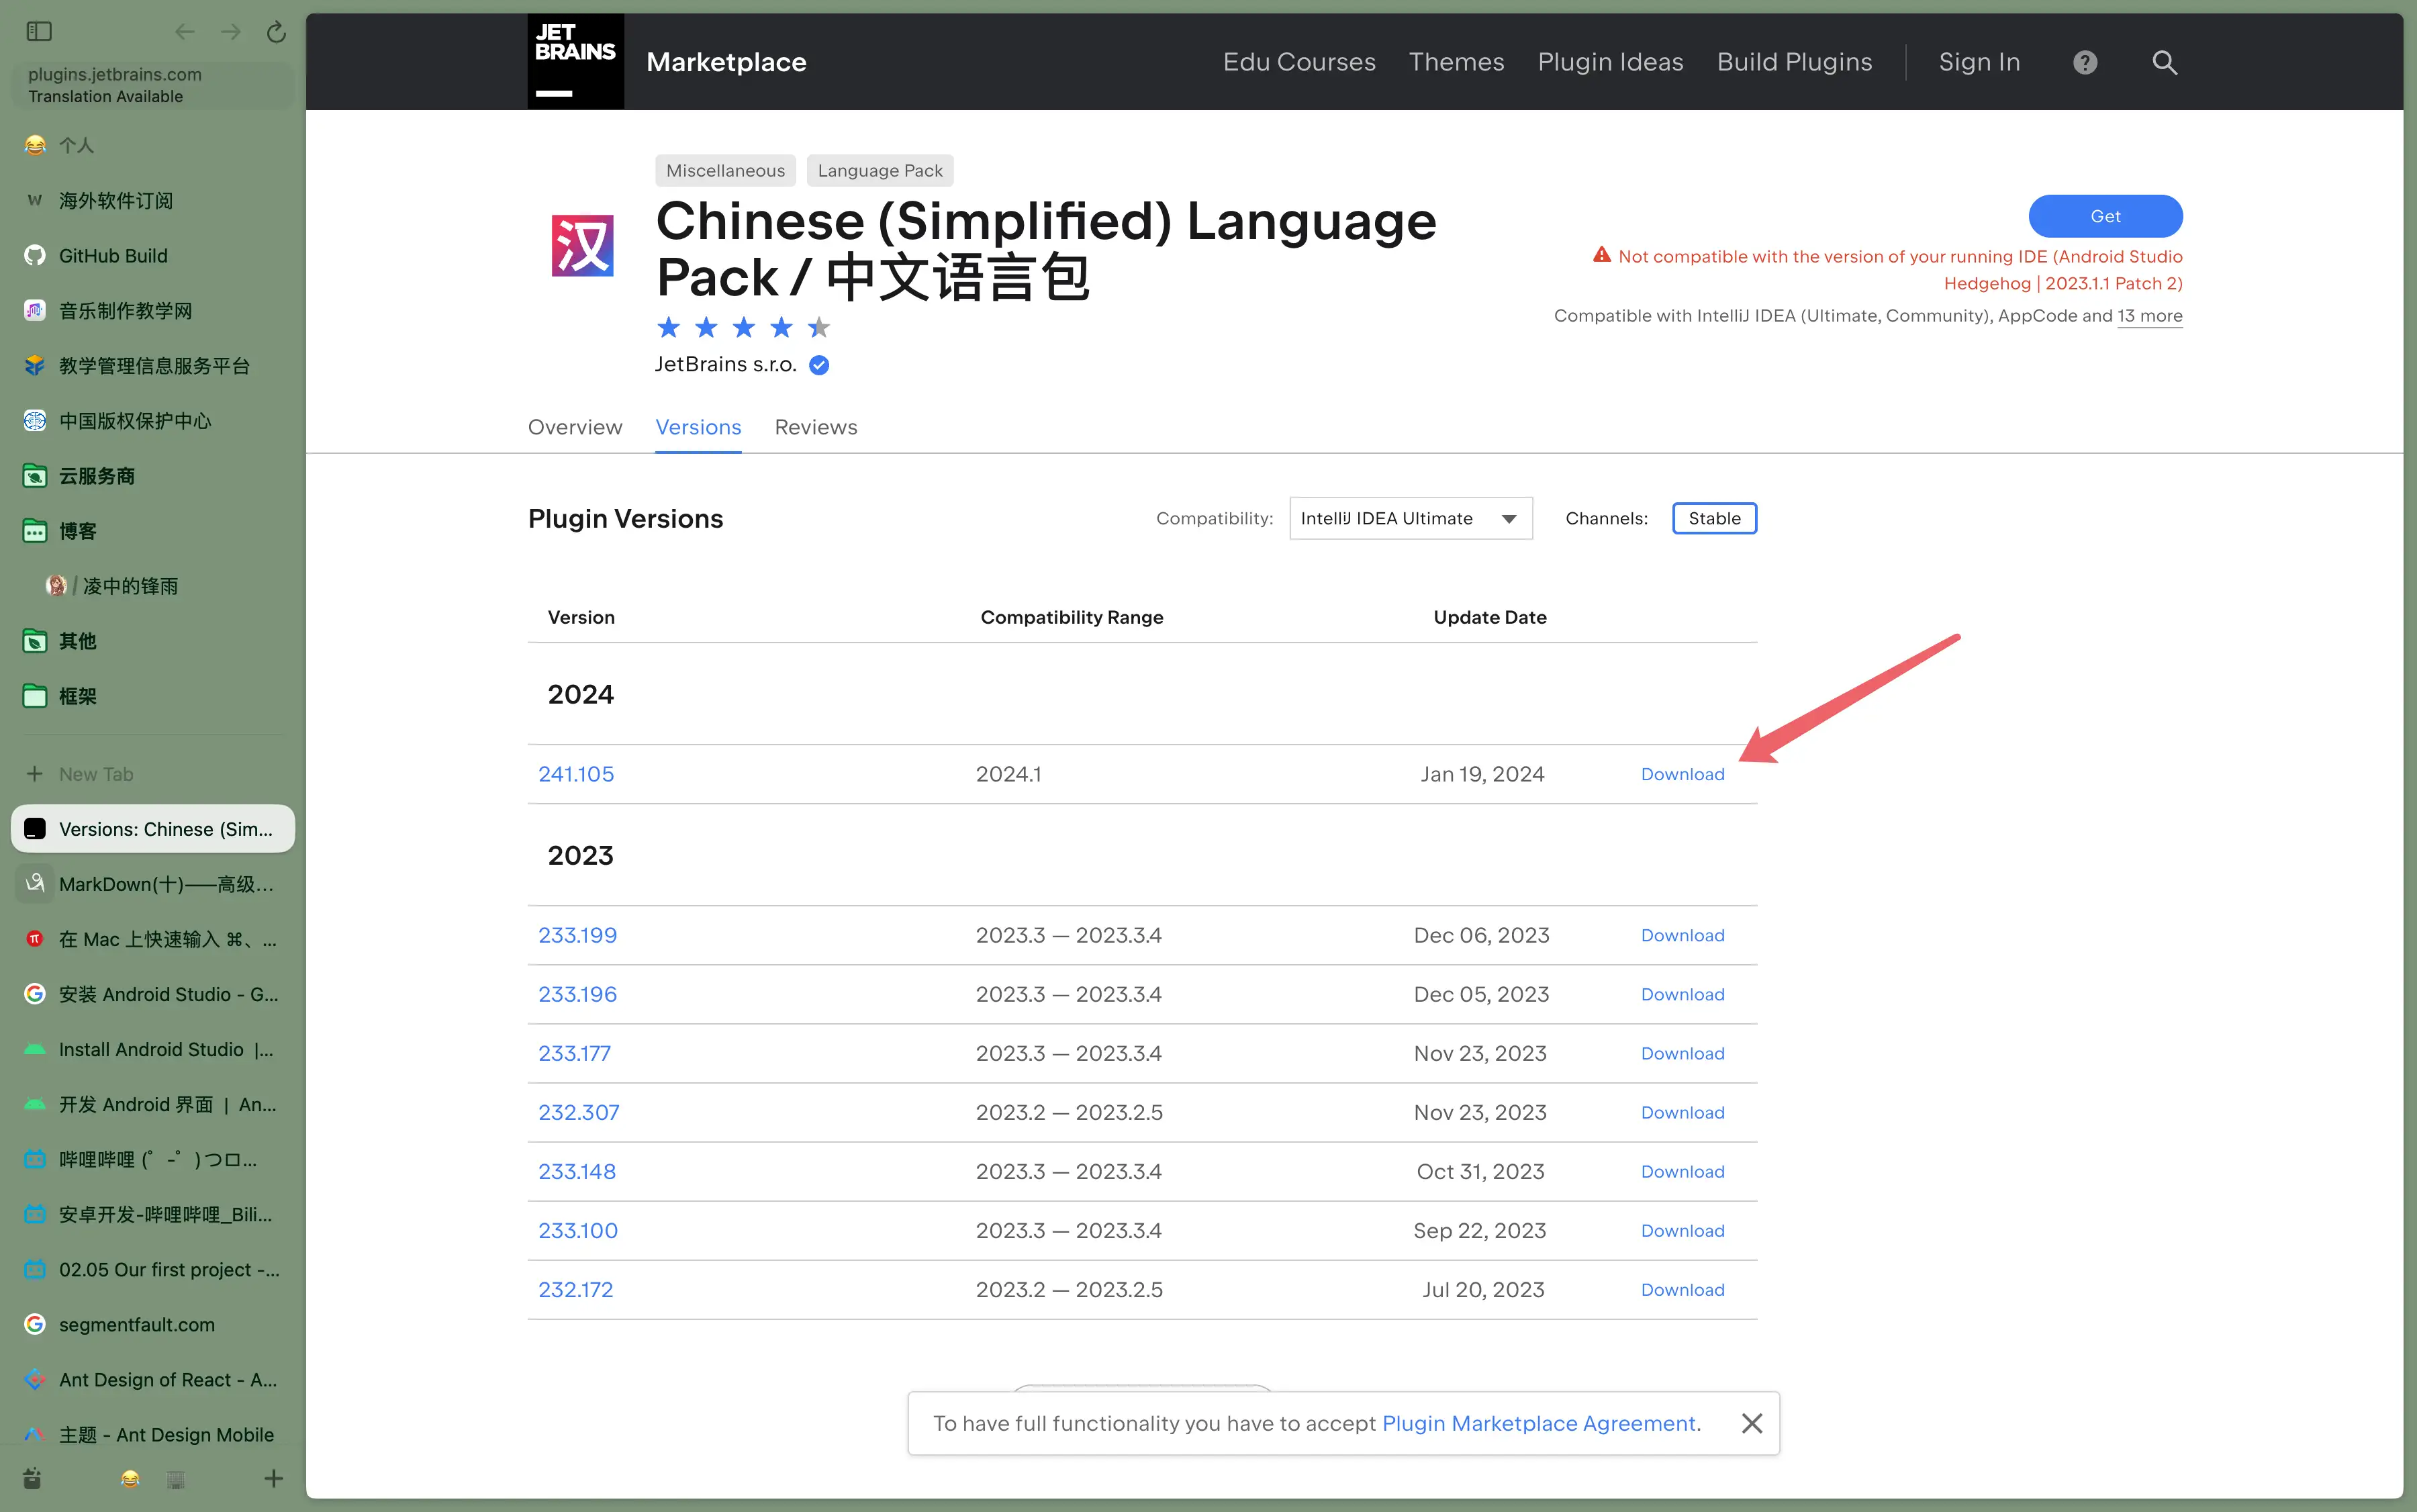Open the help question mark icon
Image resolution: width=2417 pixels, height=1512 pixels.
coord(2084,62)
